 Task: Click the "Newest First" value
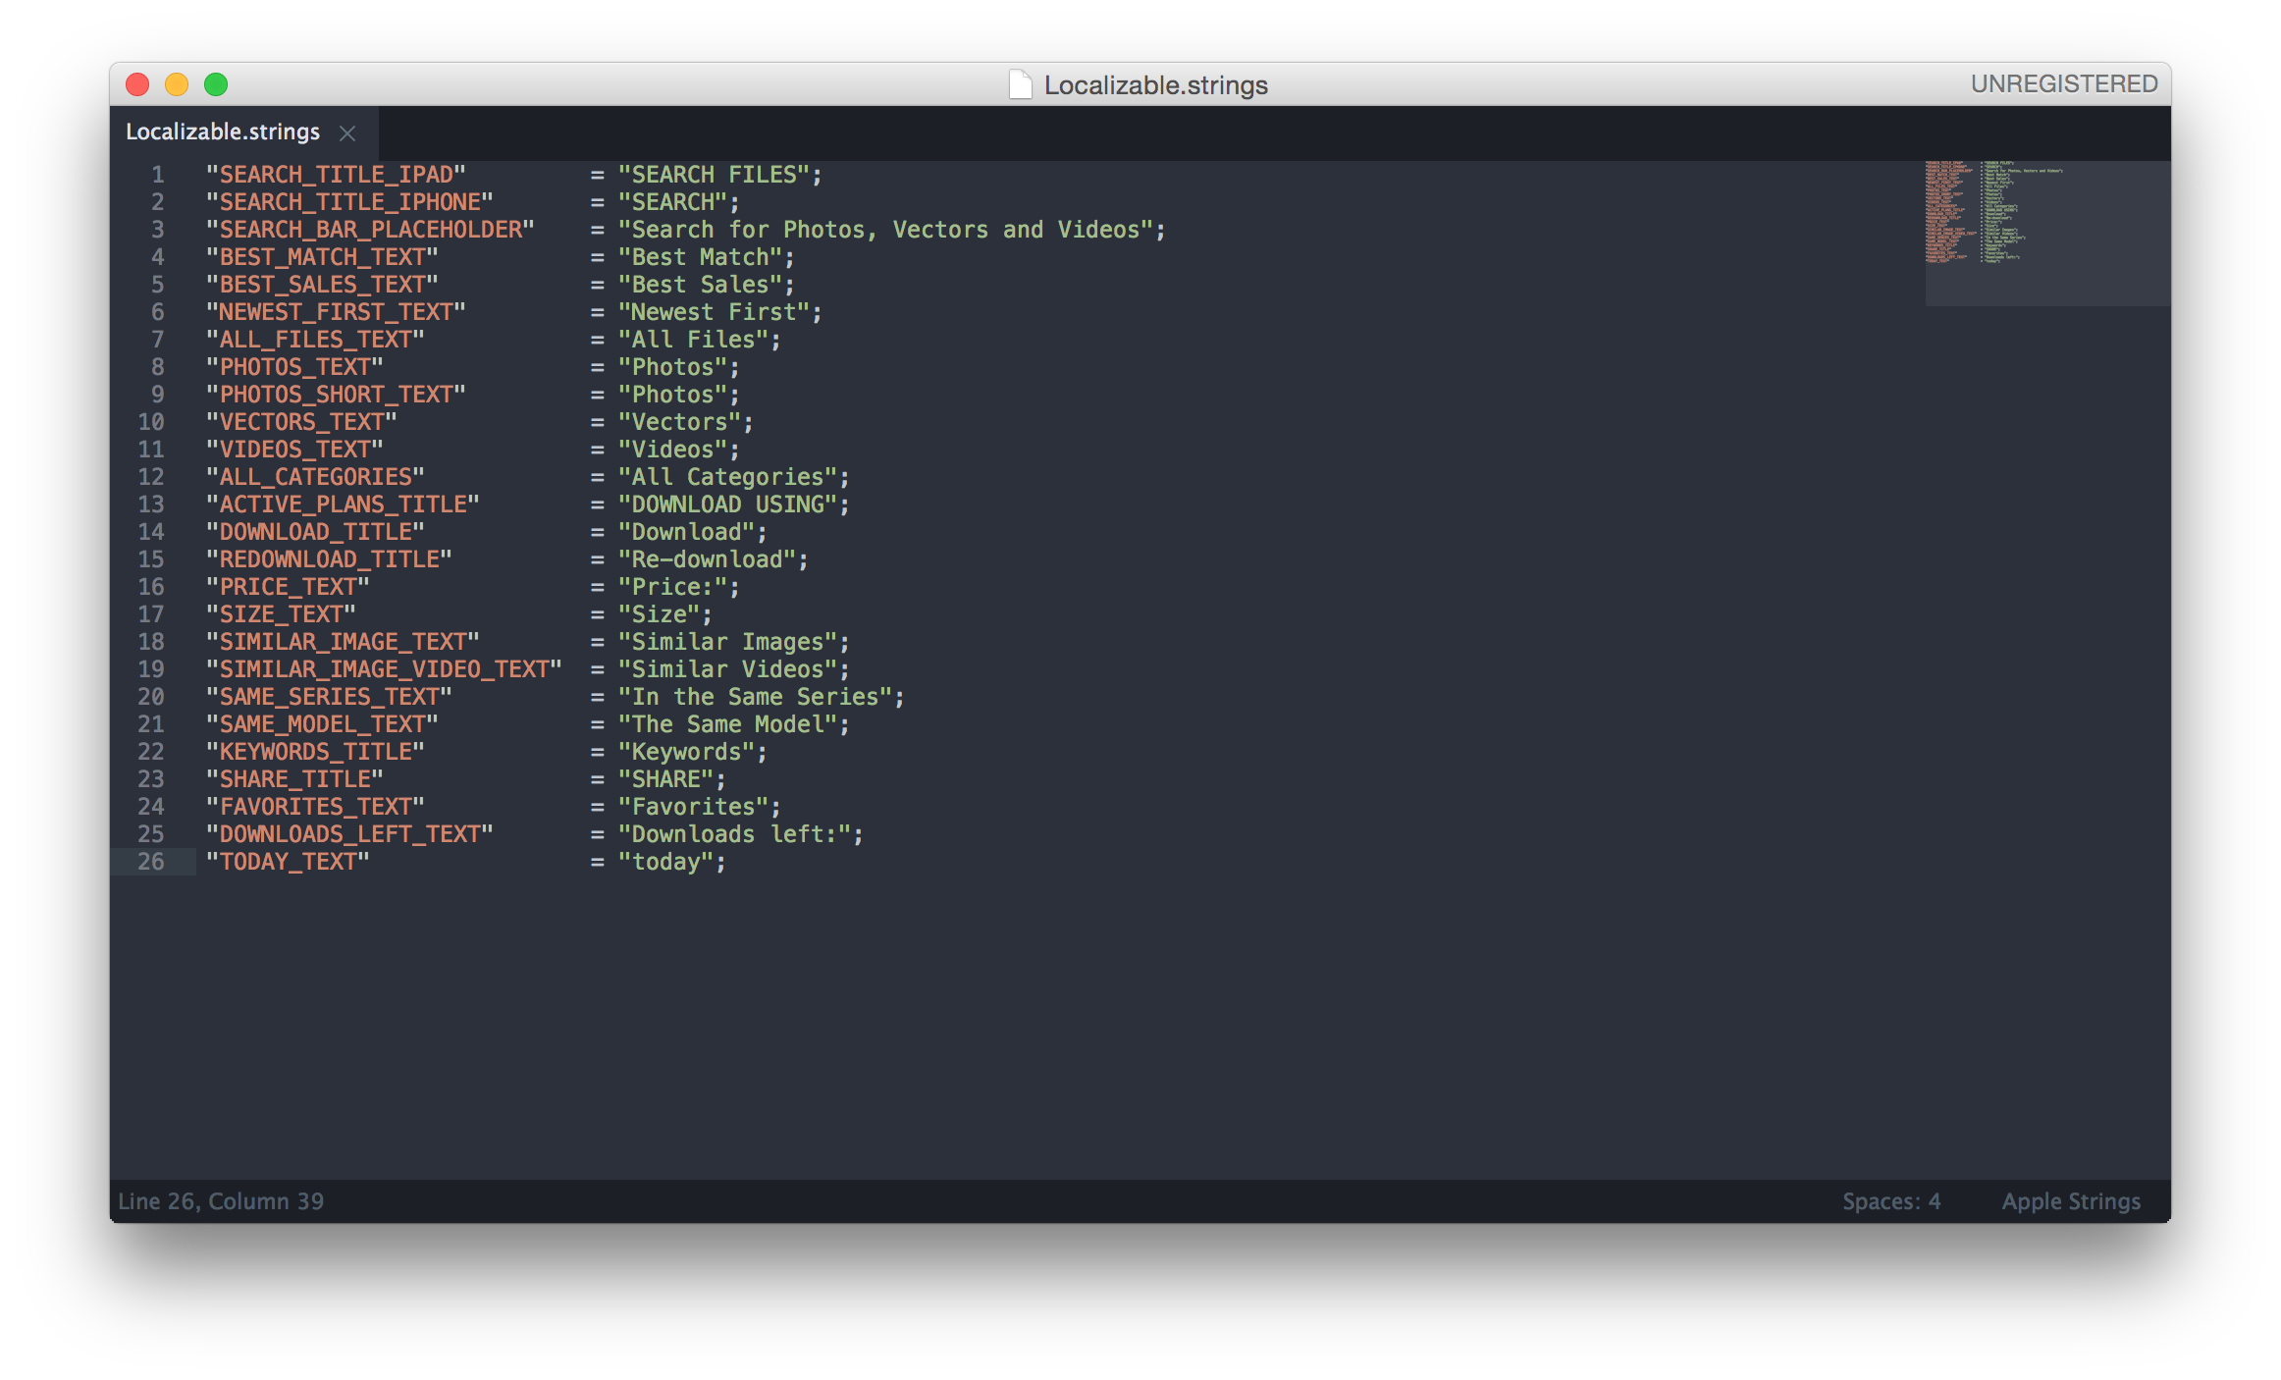click(714, 311)
